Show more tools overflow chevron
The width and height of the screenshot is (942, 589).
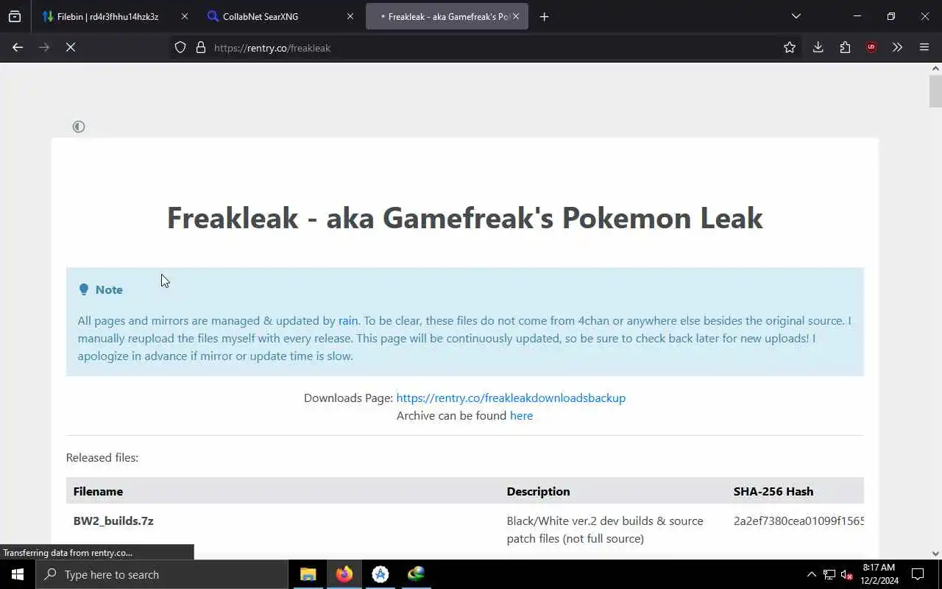pos(897,47)
